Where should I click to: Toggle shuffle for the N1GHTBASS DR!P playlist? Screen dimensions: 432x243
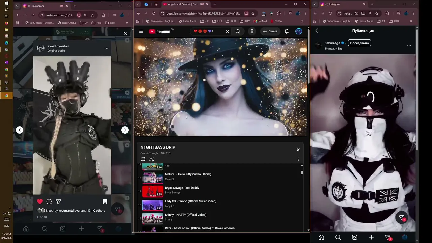tap(151, 159)
